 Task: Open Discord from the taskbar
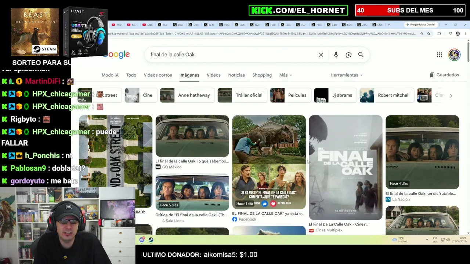pos(142,240)
